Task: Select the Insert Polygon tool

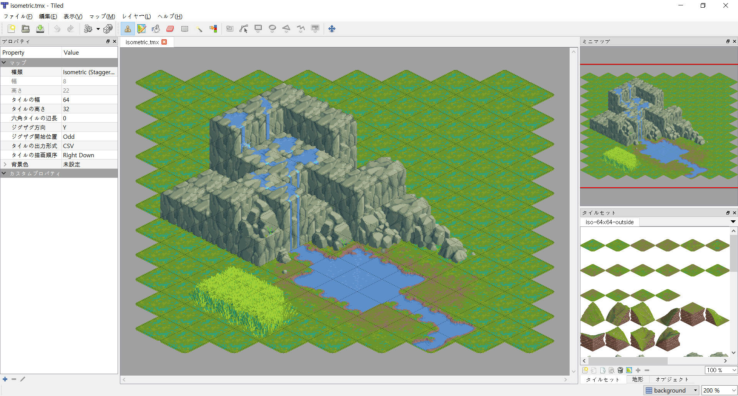Action: click(286, 29)
